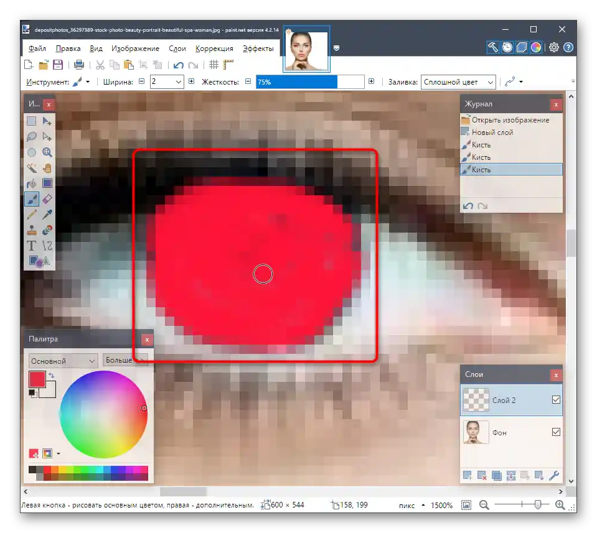Select the Text tool

tap(32, 246)
